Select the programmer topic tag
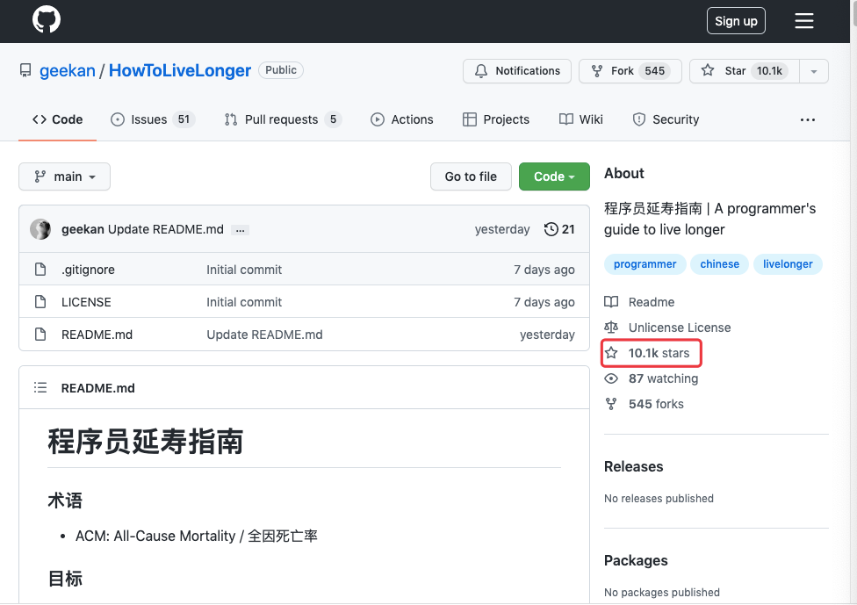 645,264
